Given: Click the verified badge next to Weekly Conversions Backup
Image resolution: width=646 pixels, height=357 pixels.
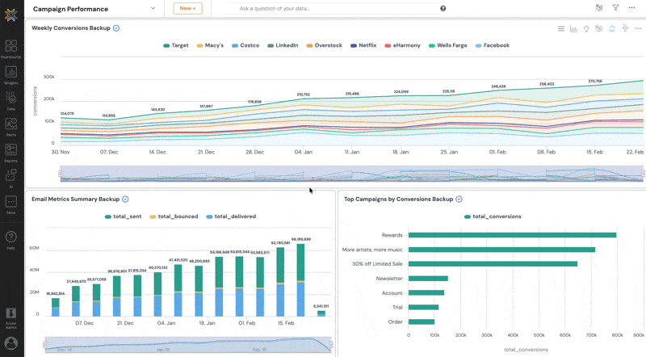Looking at the screenshot, I should coord(116,28).
